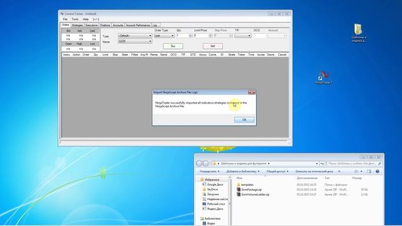Adjust the Qty spinner arrows

[x=190, y=36]
